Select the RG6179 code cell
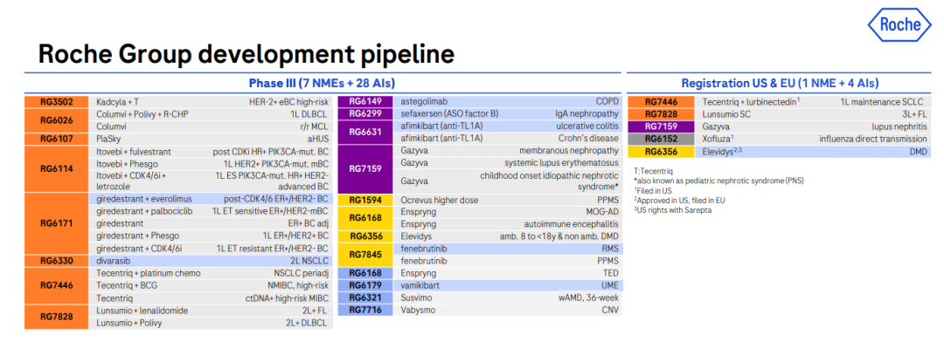944x362 pixels. 364,285
